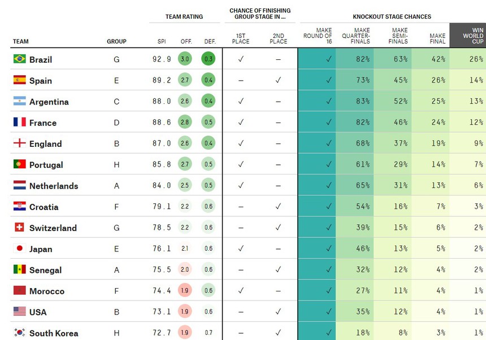
Task: Click the Argentina flag icon
Action: click(19, 101)
